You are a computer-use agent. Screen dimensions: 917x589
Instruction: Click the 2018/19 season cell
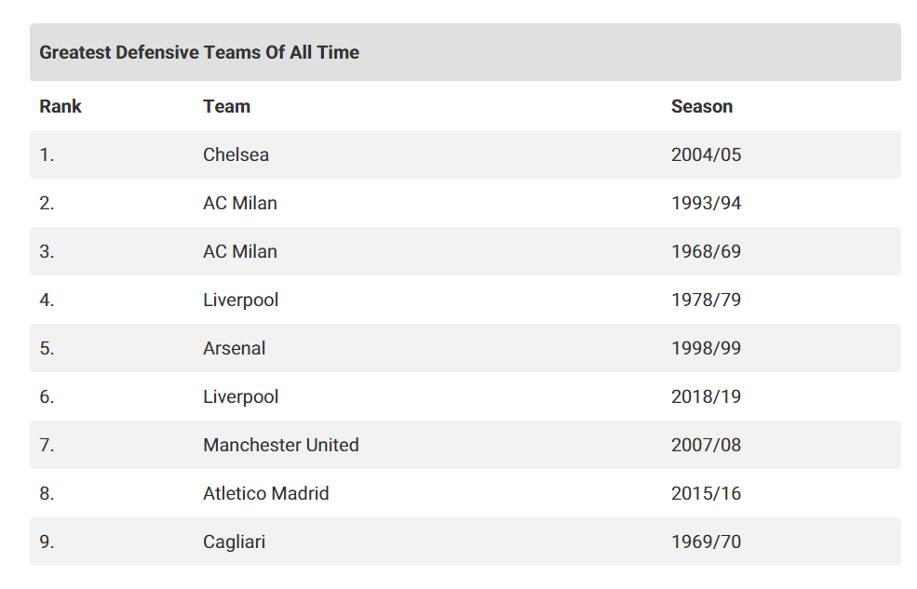pyautogui.click(x=706, y=396)
